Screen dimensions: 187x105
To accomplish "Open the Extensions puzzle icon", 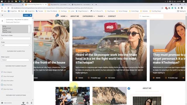I will [x=179, y=8].
